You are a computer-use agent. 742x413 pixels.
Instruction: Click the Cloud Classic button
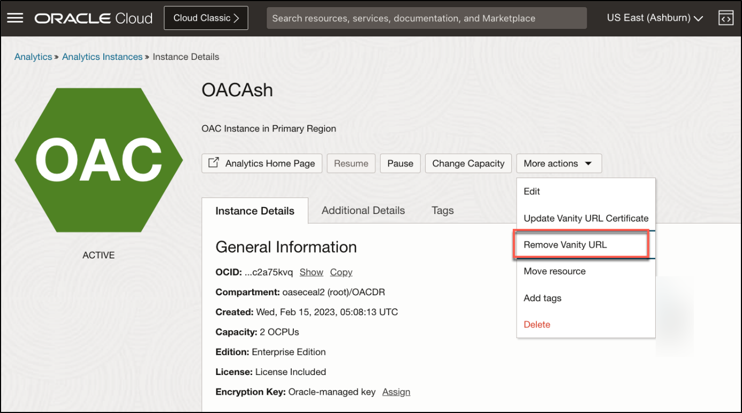[206, 18]
